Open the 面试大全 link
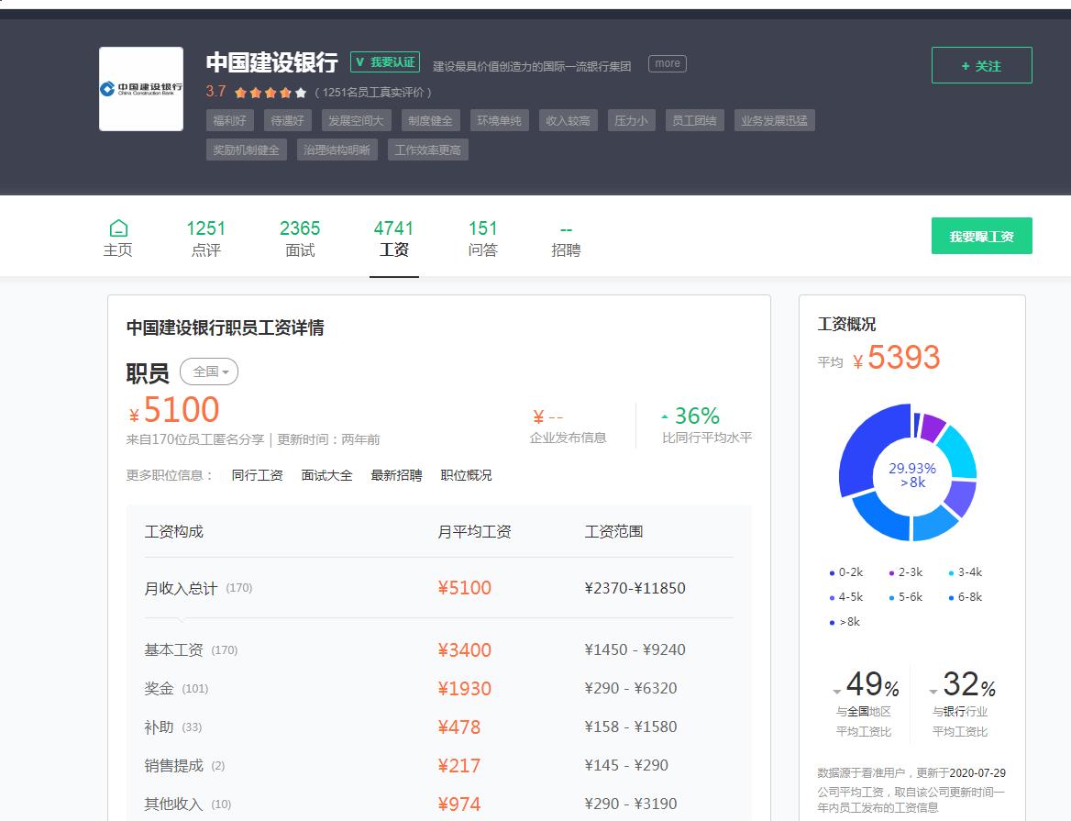 point(326,475)
